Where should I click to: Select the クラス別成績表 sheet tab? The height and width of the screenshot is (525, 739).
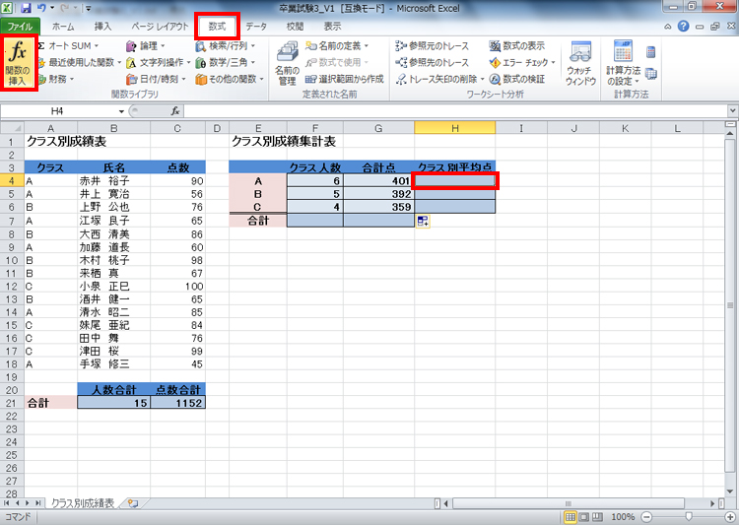83,503
